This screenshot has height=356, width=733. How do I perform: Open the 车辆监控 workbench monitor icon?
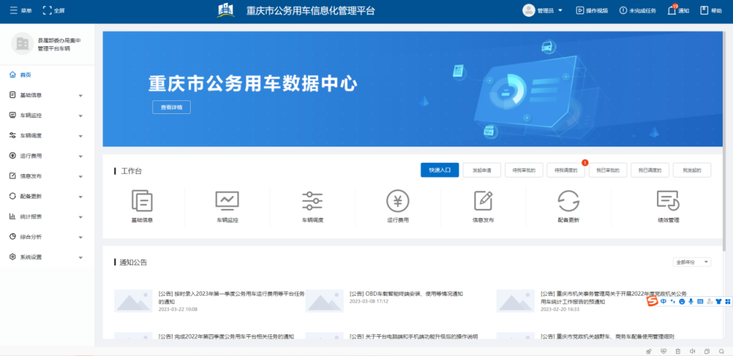click(227, 201)
